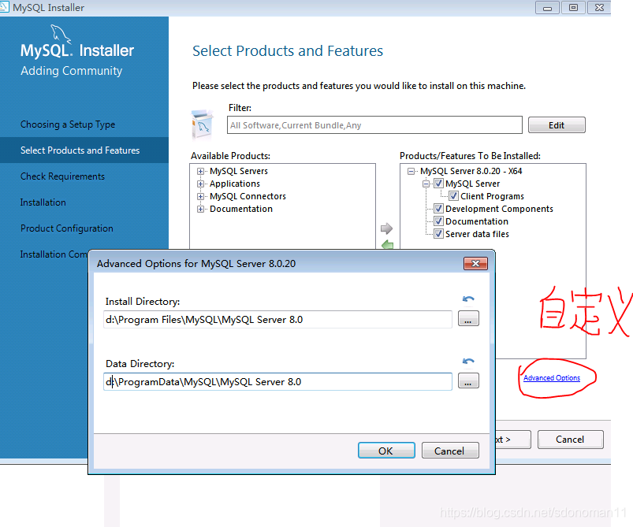Open the Installation step

[43, 202]
